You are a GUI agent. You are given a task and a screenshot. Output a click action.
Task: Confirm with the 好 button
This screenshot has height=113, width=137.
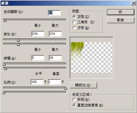[121, 12]
